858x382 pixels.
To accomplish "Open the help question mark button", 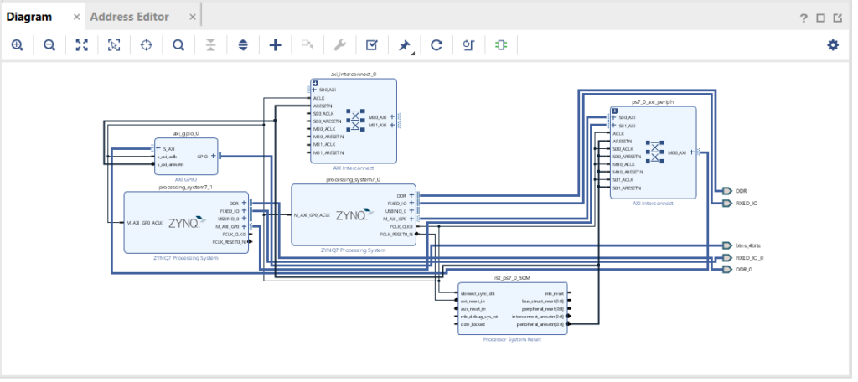I will click(x=803, y=18).
